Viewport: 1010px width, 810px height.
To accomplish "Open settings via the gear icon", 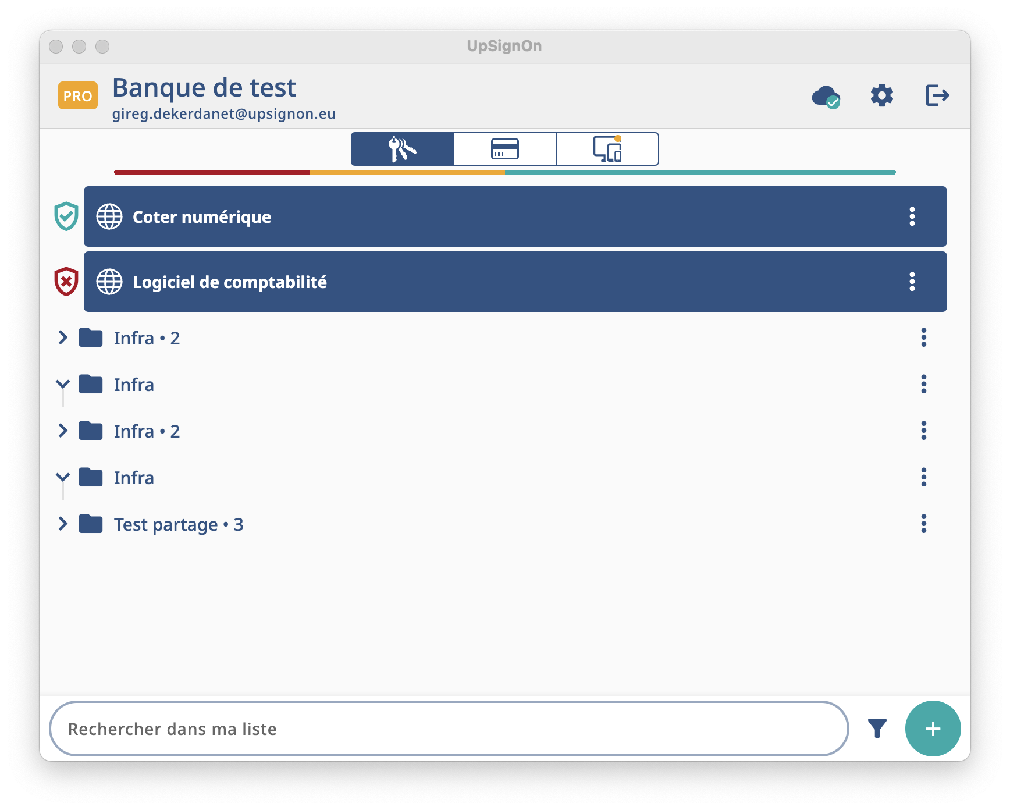I will coord(881,95).
